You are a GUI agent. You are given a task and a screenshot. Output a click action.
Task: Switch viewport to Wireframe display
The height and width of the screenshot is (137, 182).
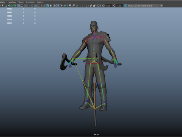[44, 6]
